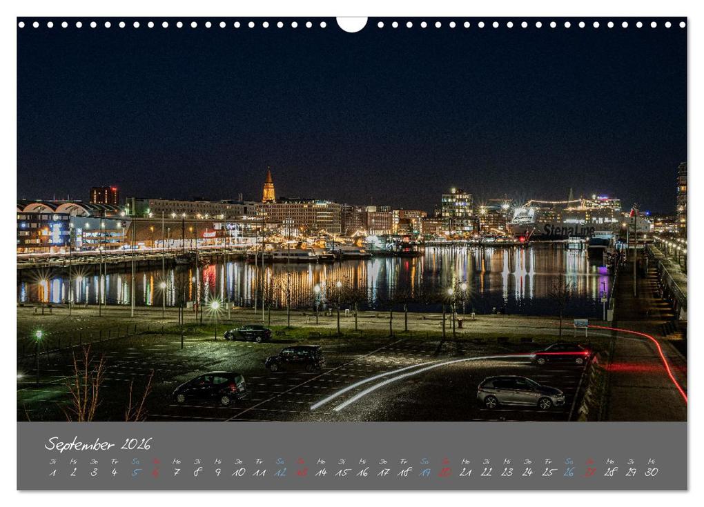The height and width of the screenshot is (507, 704).
Task: Select red Sunday date 20
Action: 444,473
